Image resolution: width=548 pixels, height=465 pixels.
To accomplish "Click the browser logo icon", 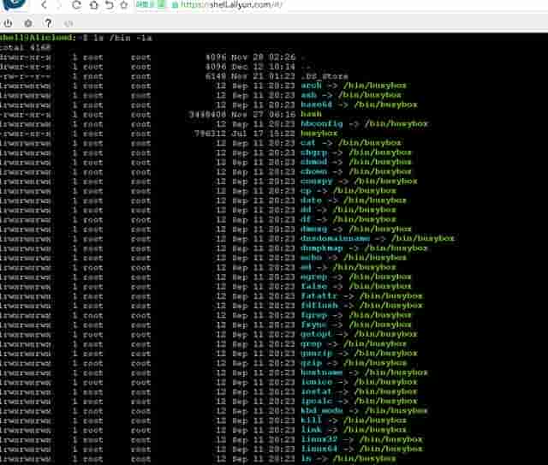I will coord(15,4).
